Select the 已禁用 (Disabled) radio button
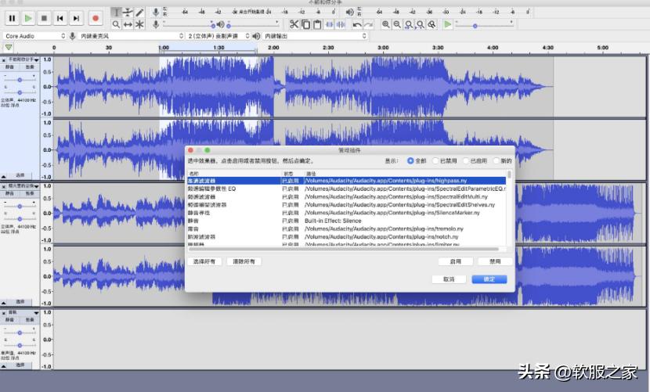Screen dimensions: 650x392 [x=435, y=160]
